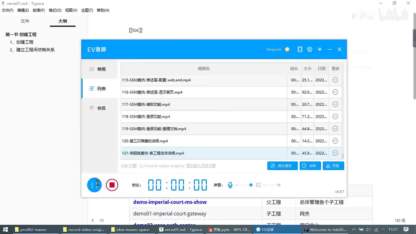Click the video list scrollbar in EV录屏
Screen dimensions: 416x234
[343, 156]
